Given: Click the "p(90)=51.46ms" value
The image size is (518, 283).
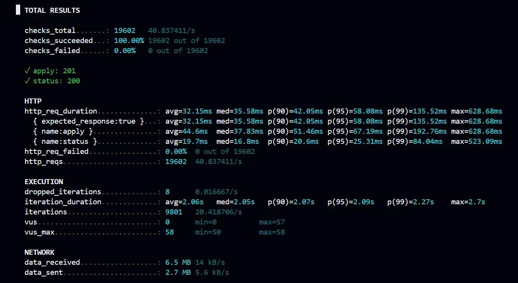Looking at the screenshot, I should pos(295,131).
